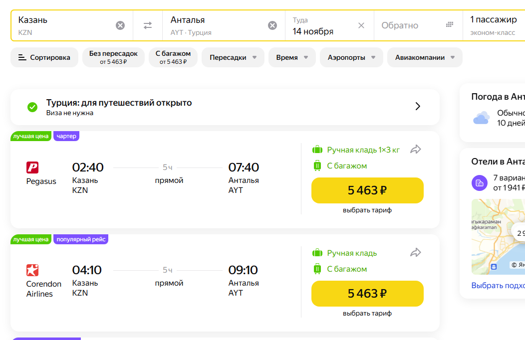Open the Время filter dropdown

click(x=292, y=57)
